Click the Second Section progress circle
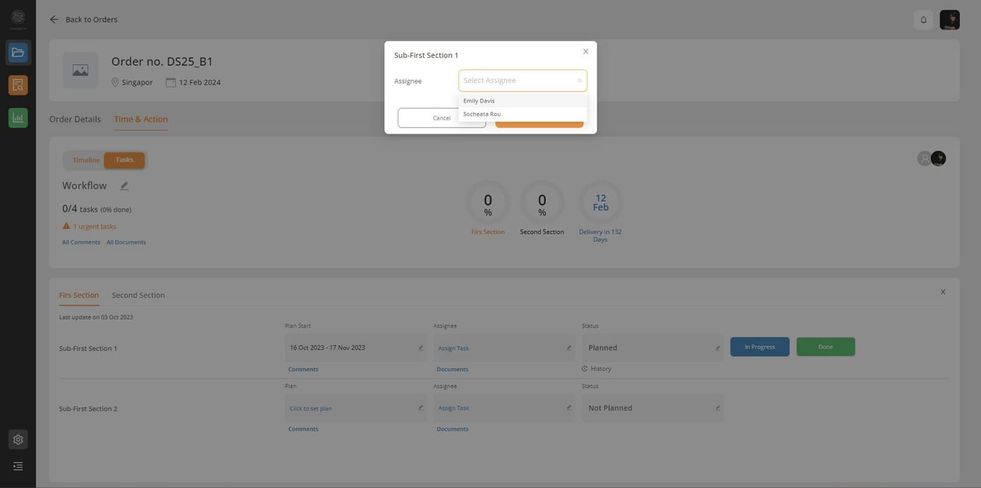The height and width of the screenshot is (488, 981). [x=542, y=203]
